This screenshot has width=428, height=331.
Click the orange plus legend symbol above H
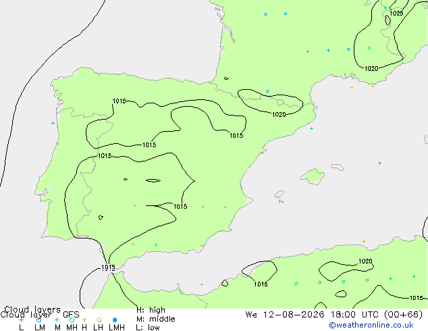point(84,320)
